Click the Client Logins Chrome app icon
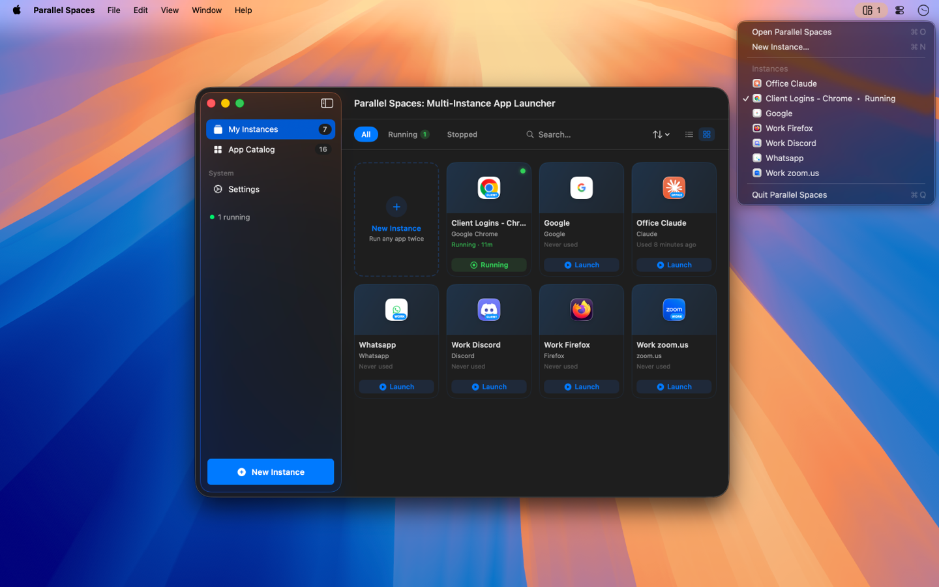939x587 pixels. tap(489, 188)
